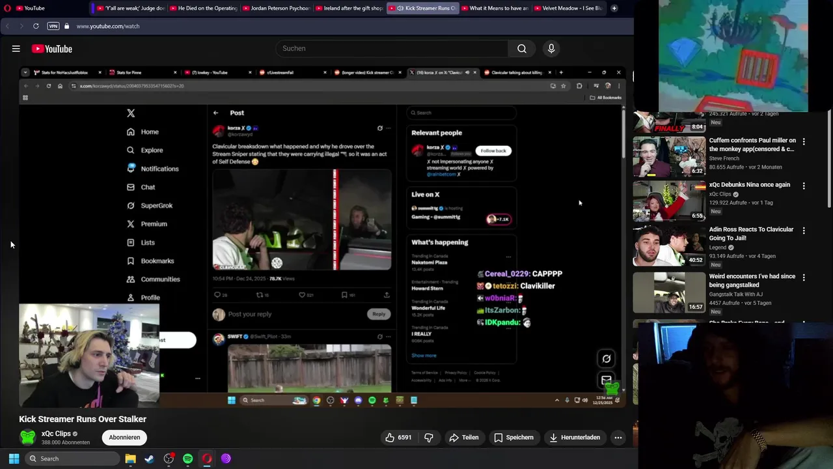Screen dimensions: 833x469
Task: Download the video with Herunterladen
Action: click(575, 437)
